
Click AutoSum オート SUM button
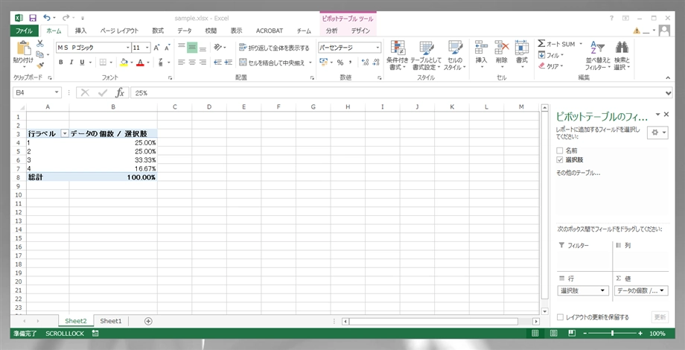557,44
